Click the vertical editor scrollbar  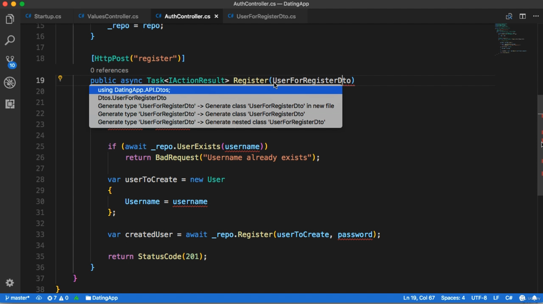point(540,145)
